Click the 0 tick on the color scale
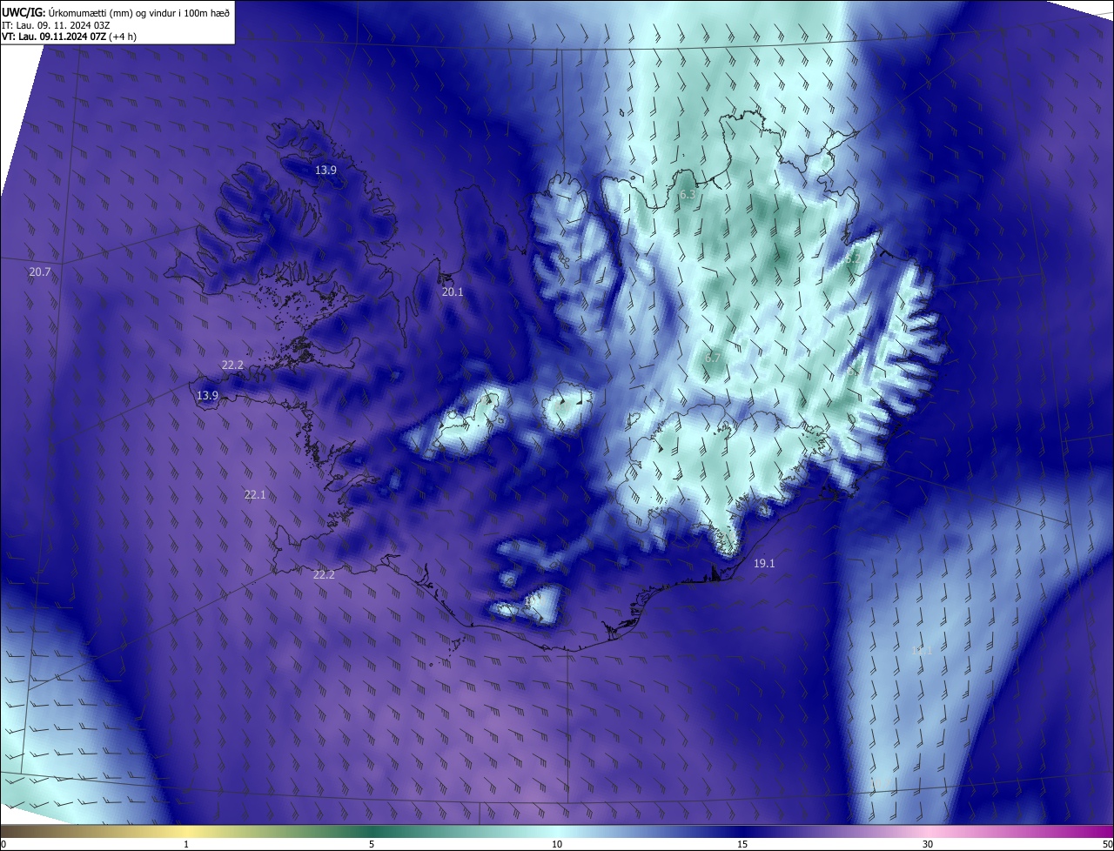1114x851 pixels. 3,844
